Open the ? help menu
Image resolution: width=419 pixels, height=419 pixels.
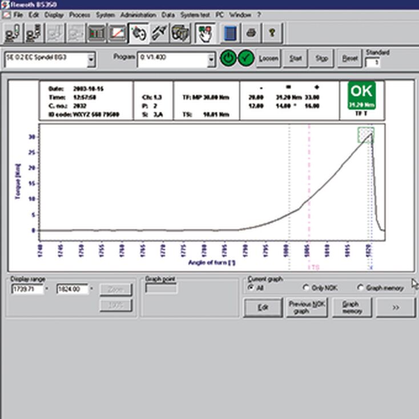[x=259, y=15]
